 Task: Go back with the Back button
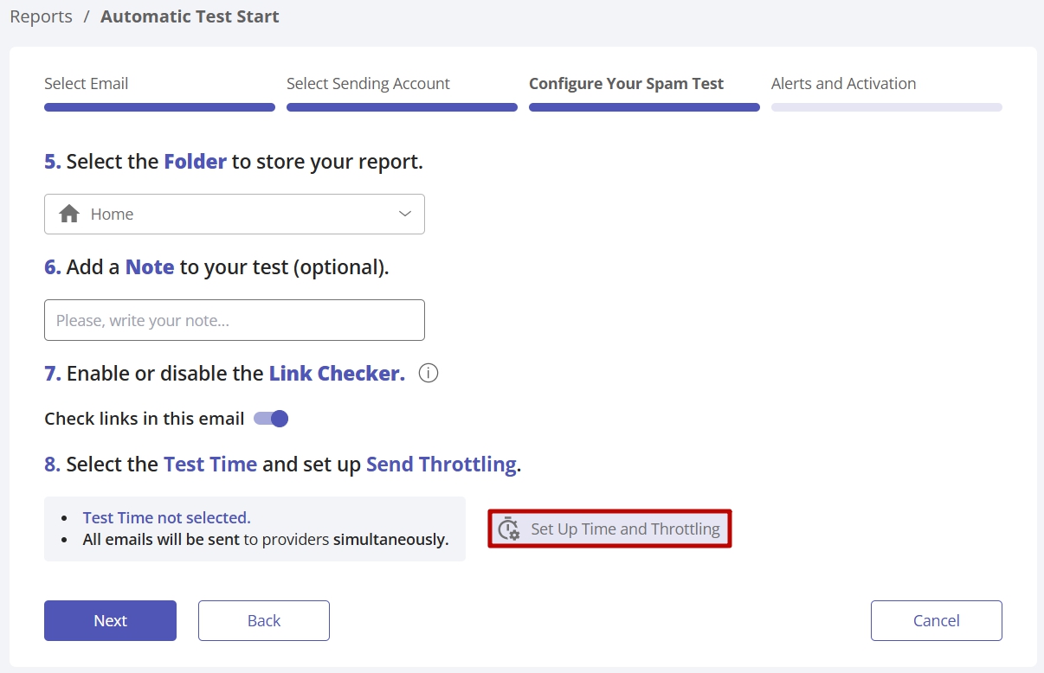coord(263,620)
